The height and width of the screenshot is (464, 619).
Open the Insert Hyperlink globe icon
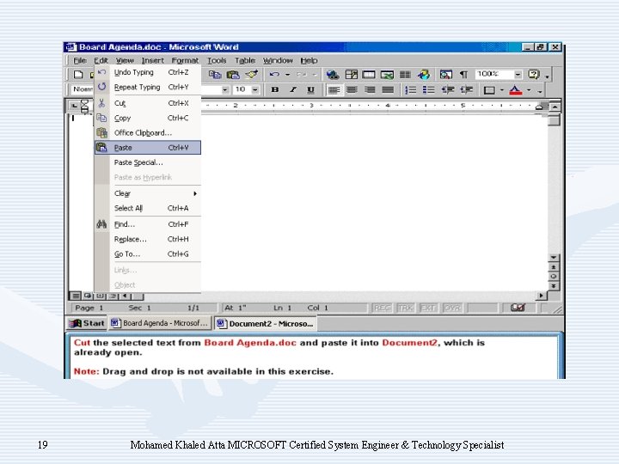(x=333, y=75)
